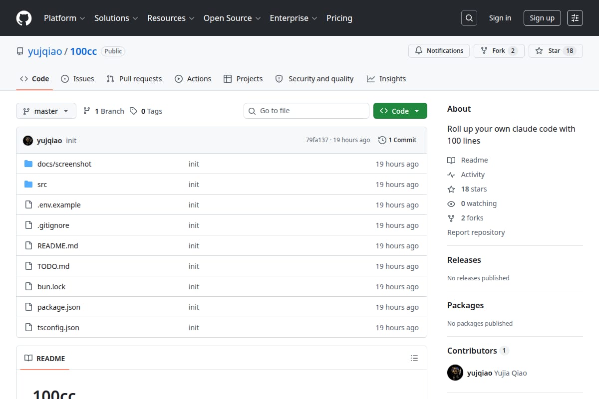
Task: Click the src folder icon
Action: pyautogui.click(x=28, y=185)
